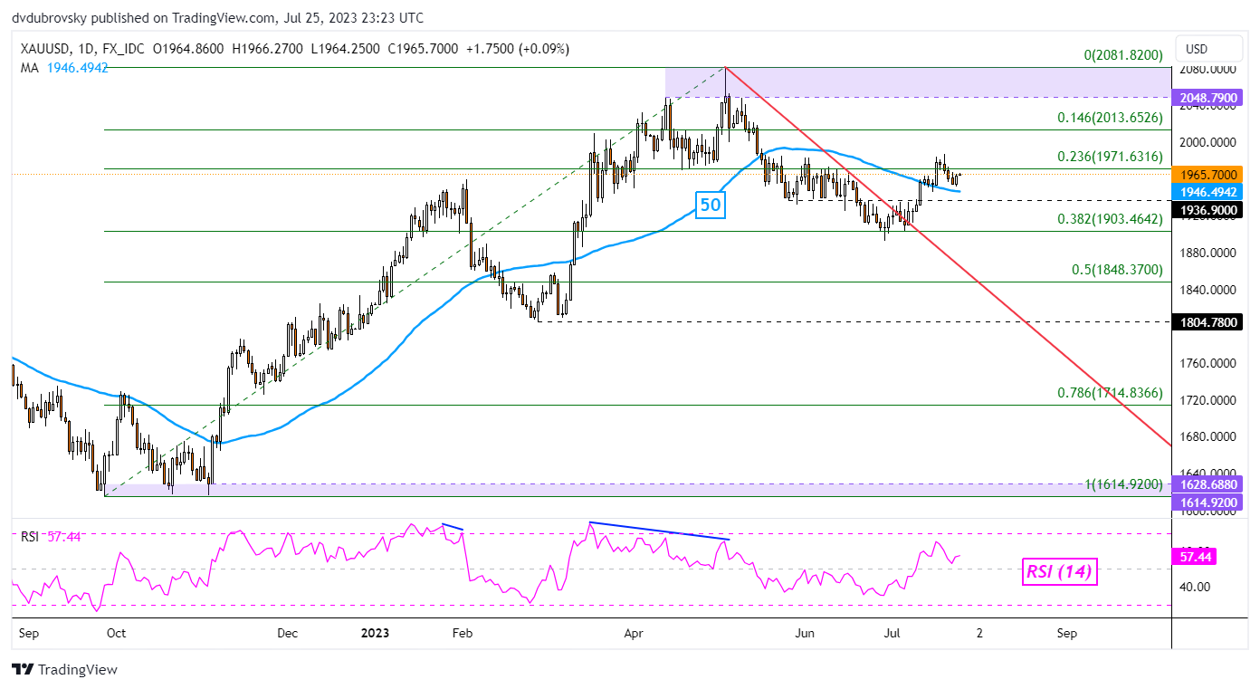Click the 0.786(1714.8366) Fibonacci label
The width and height of the screenshot is (1260, 689).
(x=1110, y=394)
